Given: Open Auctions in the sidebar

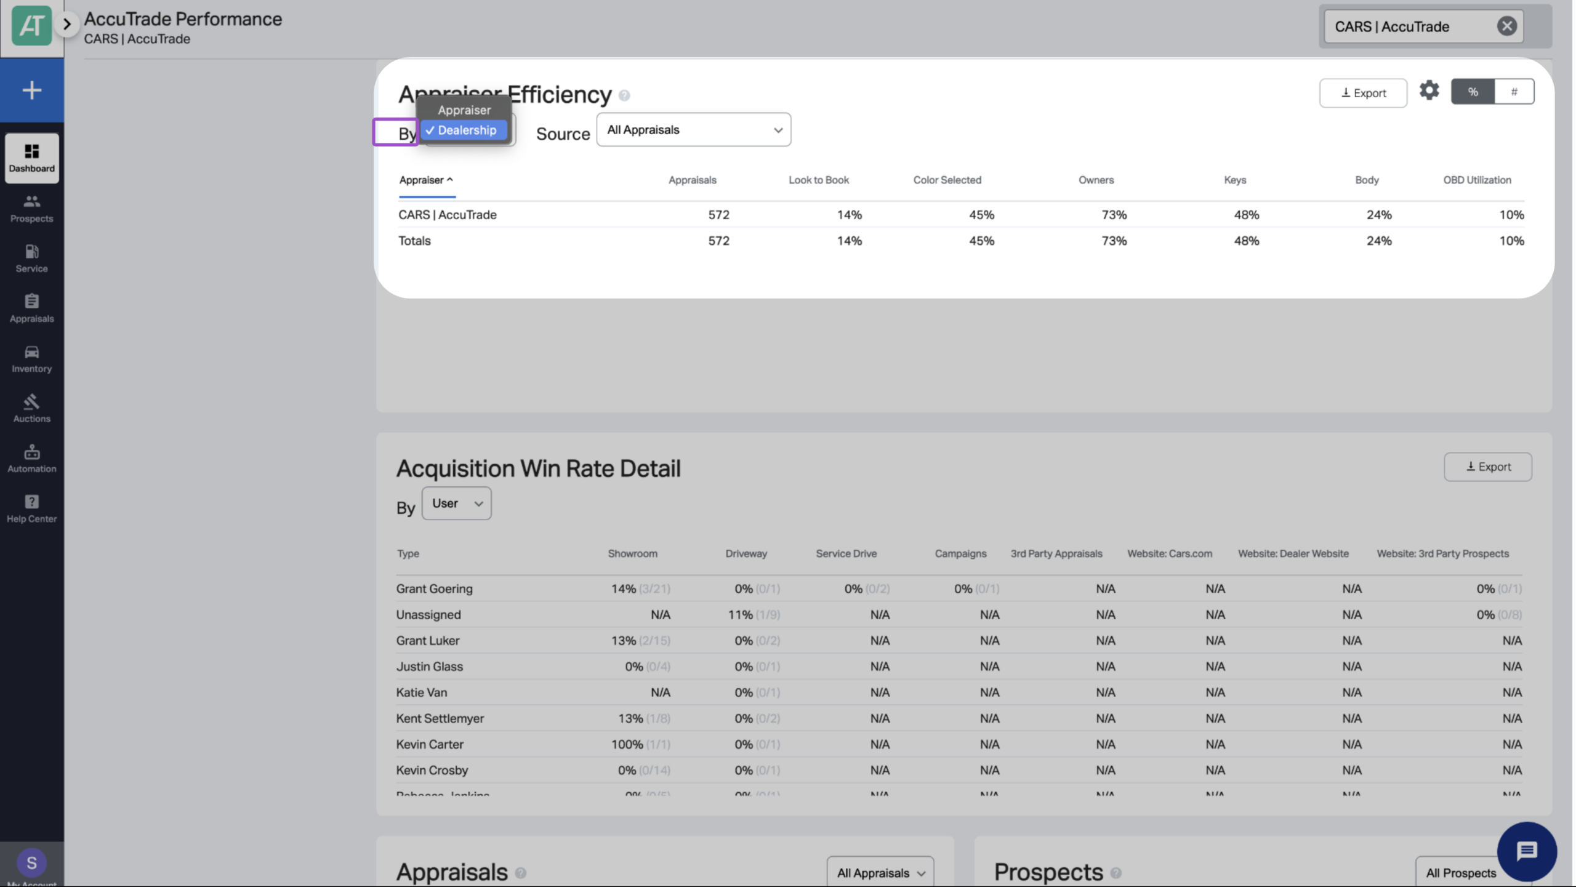Looking at the screenshot, I should [31, 409].
